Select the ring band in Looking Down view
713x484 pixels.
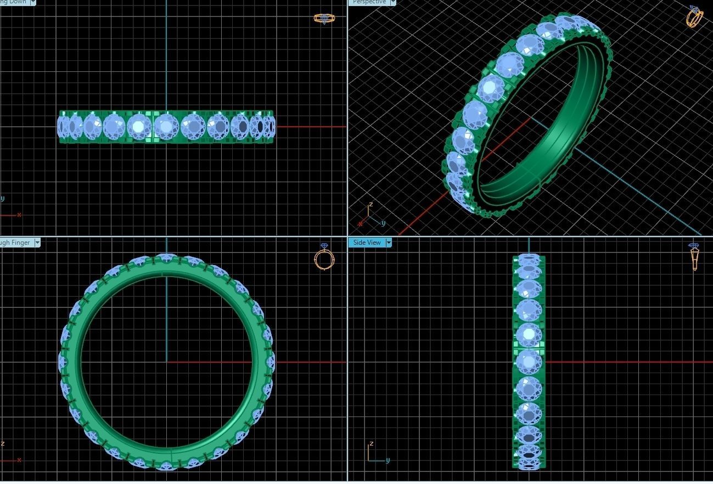point(166,127)
